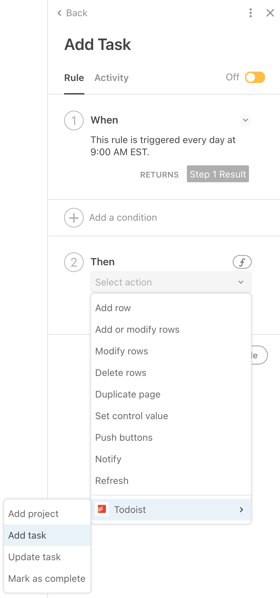Select the Rule tab
Image resolution: width=280 pixels, height=598 pixels.
[74, 78]
